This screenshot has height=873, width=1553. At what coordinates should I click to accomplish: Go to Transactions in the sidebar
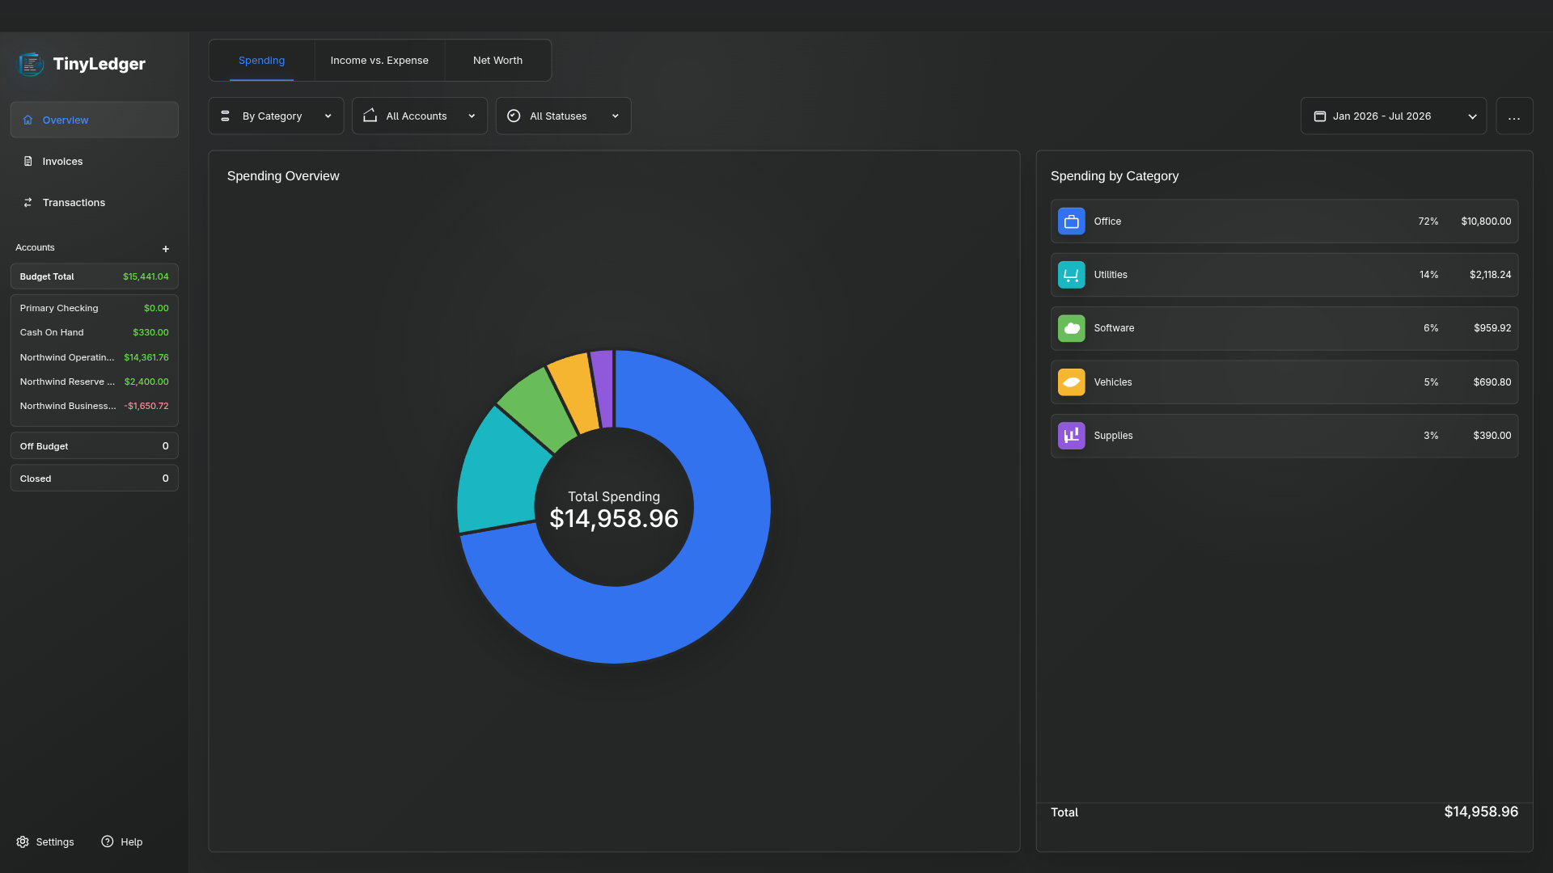[94, 202]
